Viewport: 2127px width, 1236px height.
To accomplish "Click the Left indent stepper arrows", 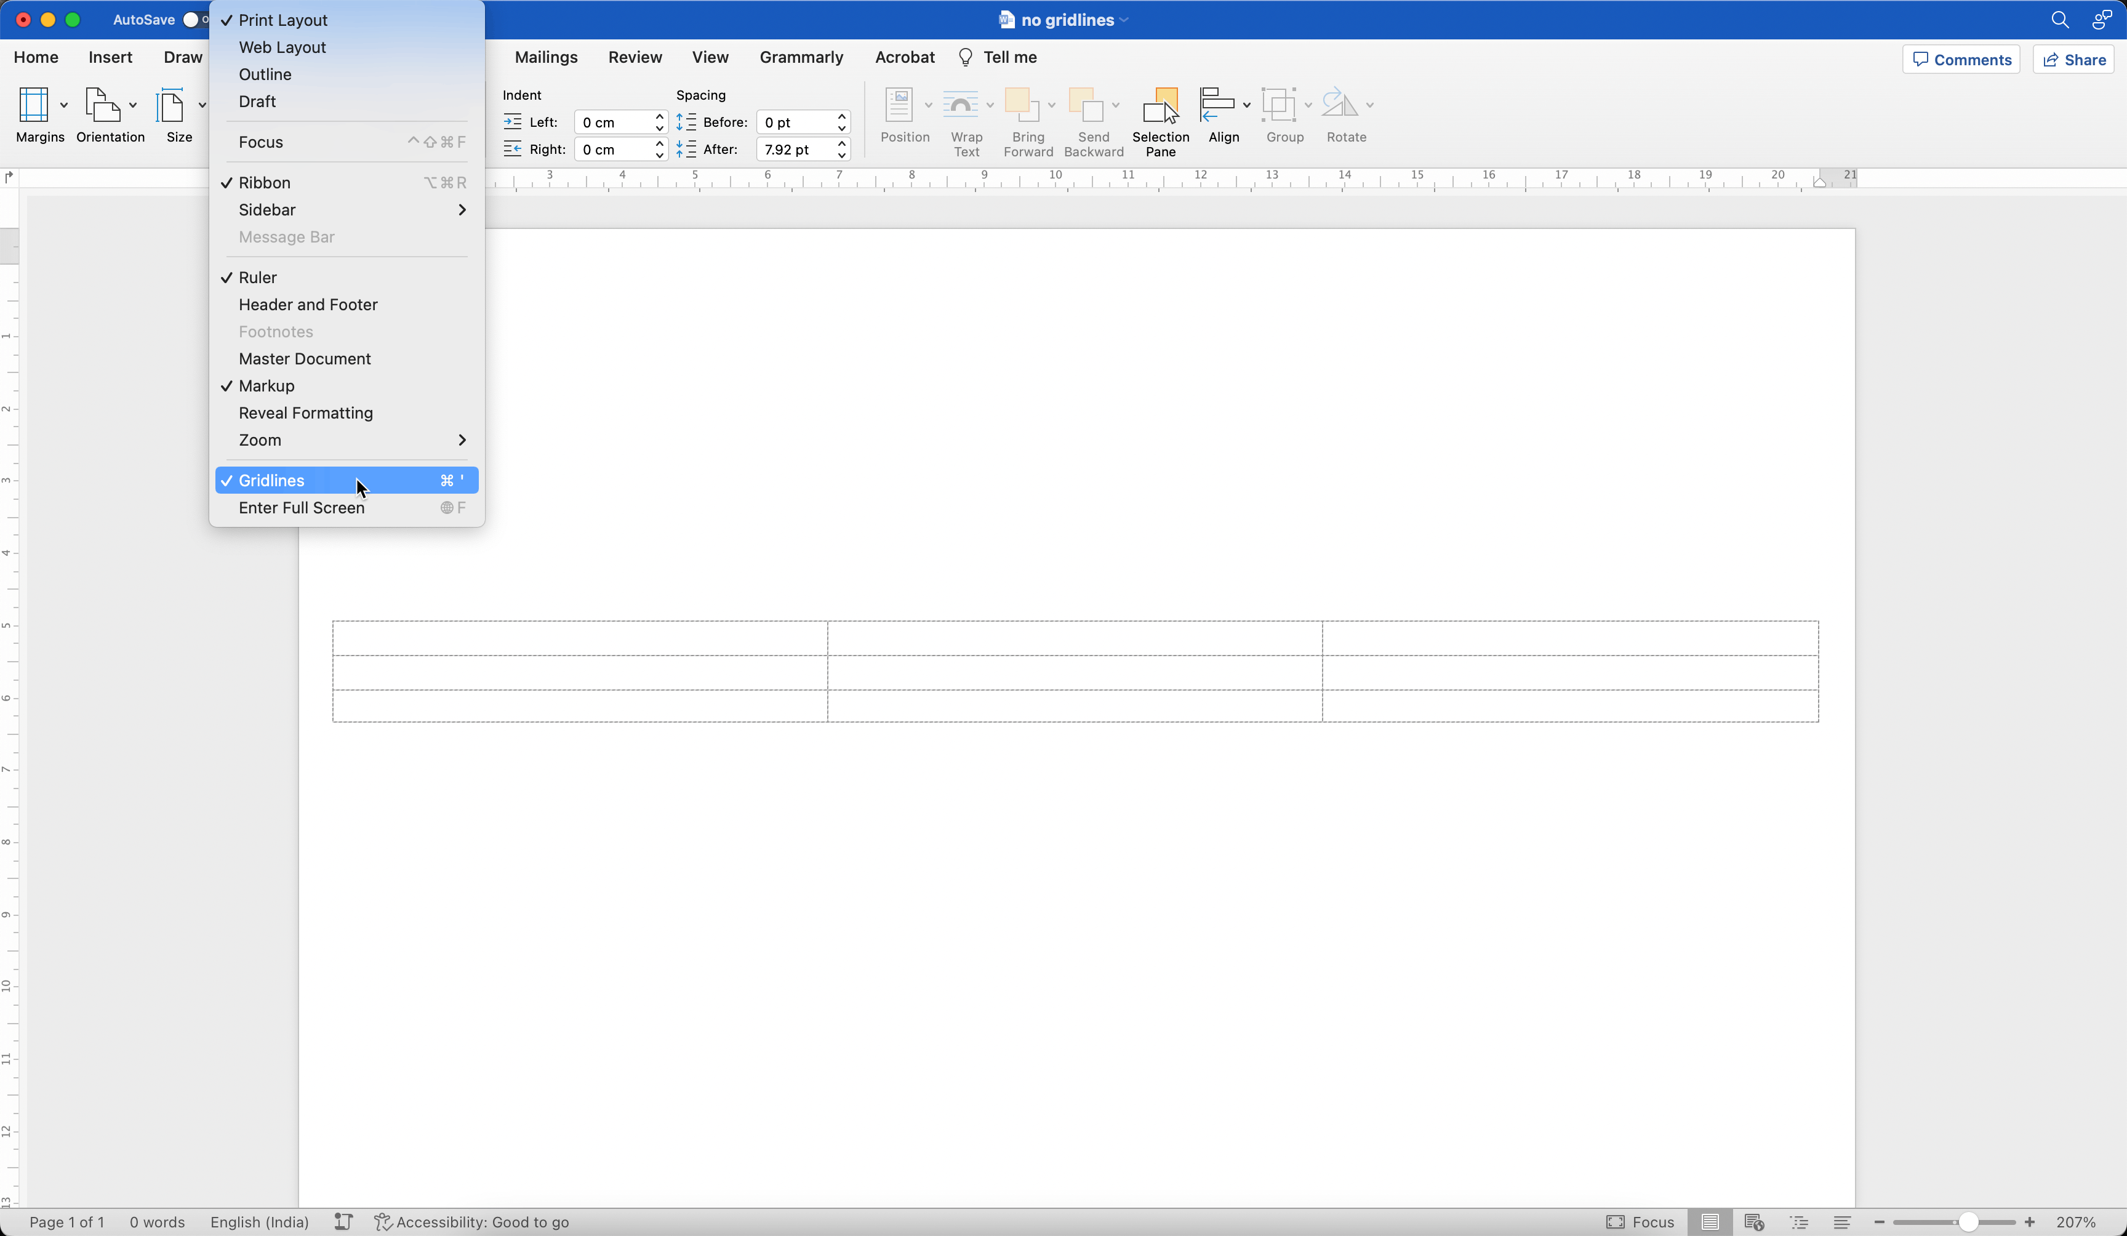I will (x=659, y=122).
